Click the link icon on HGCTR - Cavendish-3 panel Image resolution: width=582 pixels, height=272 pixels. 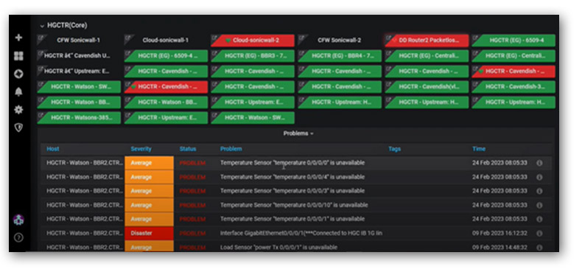coord(475,83)
